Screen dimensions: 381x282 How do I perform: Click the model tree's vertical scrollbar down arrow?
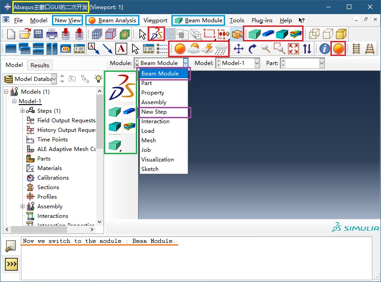coord(99,222)
